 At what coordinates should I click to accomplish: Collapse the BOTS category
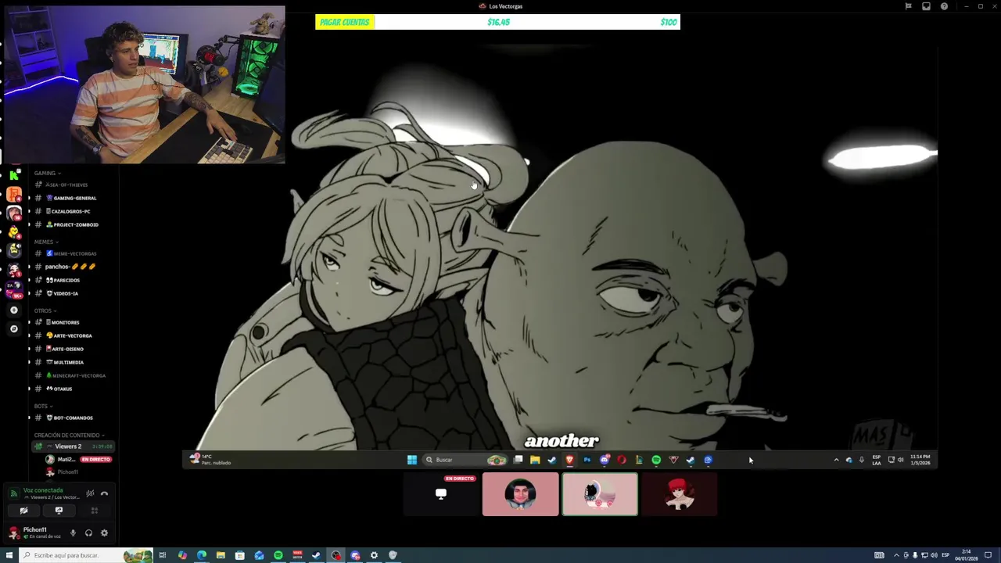point(44,406)
